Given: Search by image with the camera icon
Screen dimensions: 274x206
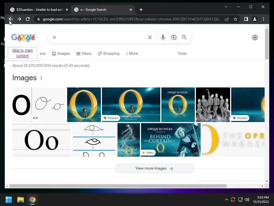Looking at the screenshot, I should (x=173, y=37).
